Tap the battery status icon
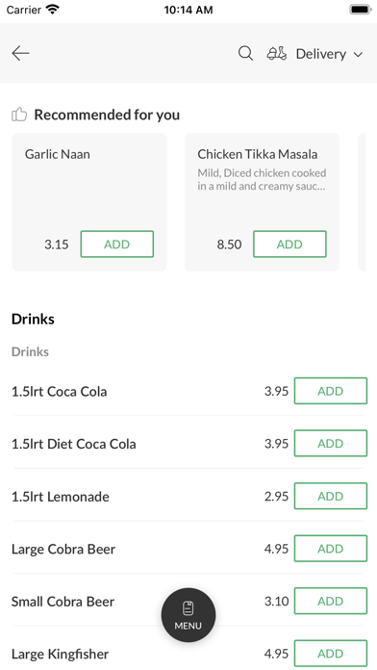 tap(361, 10)
